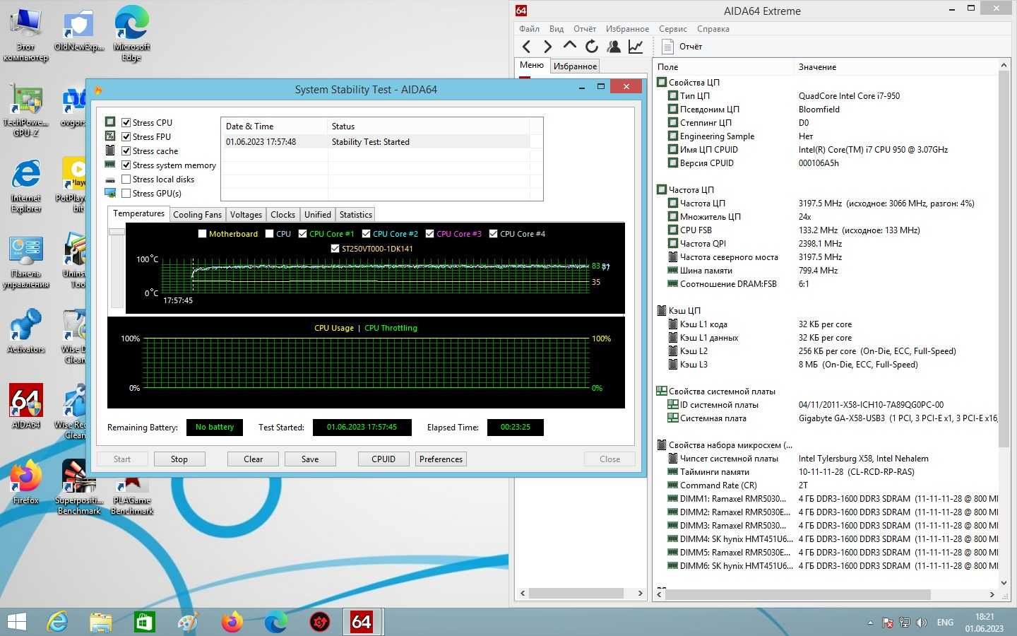
Task: Uncheck Stress FPU option
Action: 126,136
